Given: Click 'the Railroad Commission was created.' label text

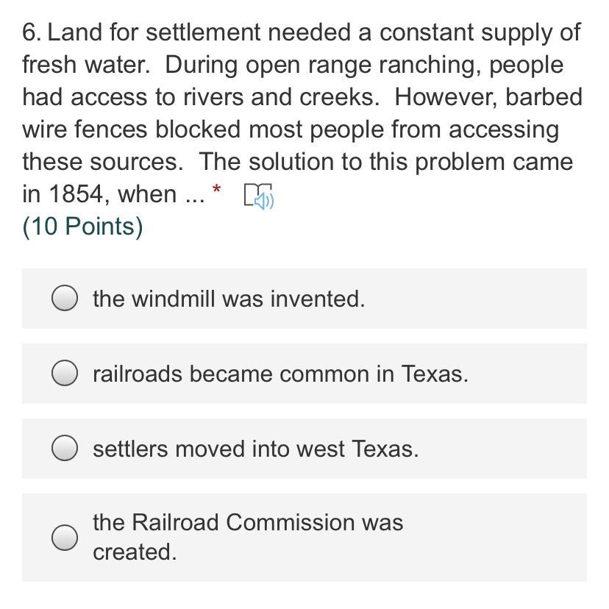Looking at the screenshot, I should (x=247, y=523).
